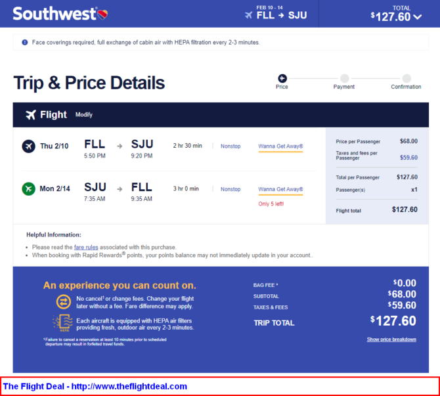Open the fare rules link
Screen dimensions: 440x396
pos(86,248)
